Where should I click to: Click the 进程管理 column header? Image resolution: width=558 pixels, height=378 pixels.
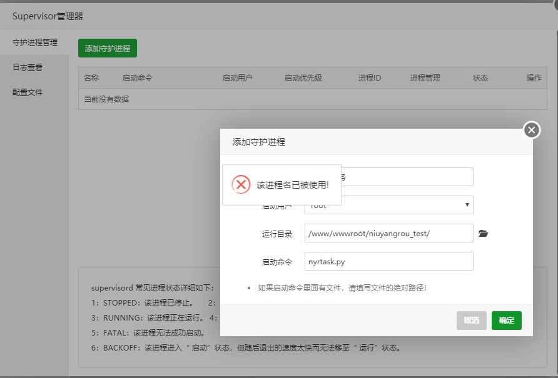pos(425,78)
